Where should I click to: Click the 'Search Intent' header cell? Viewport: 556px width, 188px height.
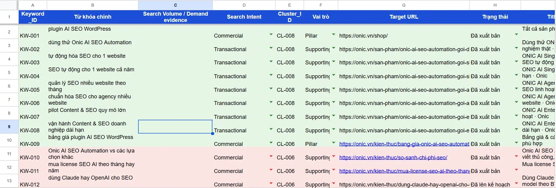pyautogui.click(x=244, y=17)
